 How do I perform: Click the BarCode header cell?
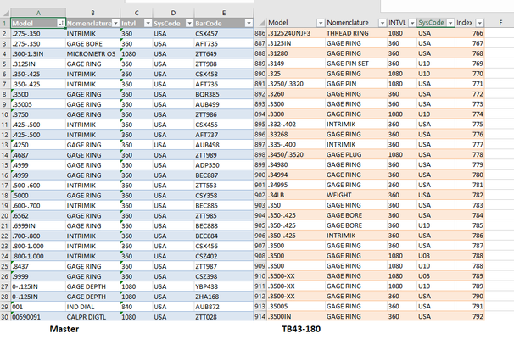coord(224,23)
